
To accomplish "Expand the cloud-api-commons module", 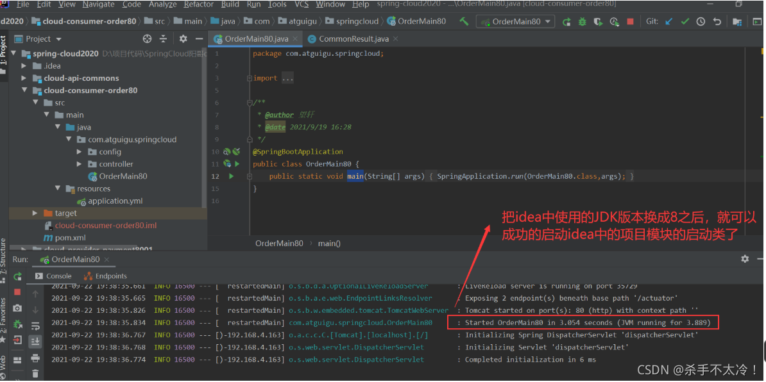I will 24,78.
